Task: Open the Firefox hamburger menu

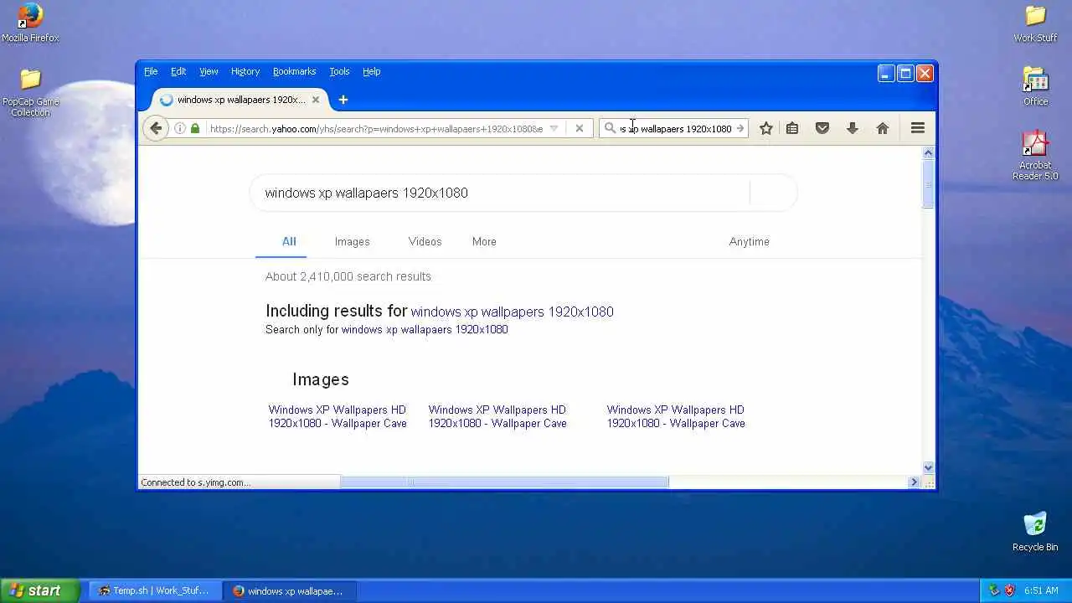Action: click(x=918, y=128)
